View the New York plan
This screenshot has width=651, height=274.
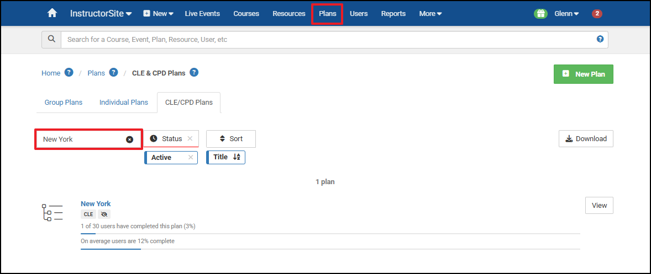[599, 205]
